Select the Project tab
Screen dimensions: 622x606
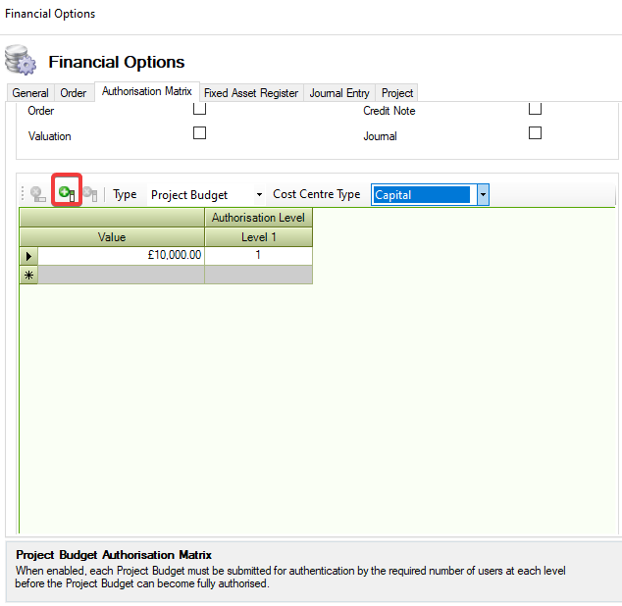[x=397, y=93]
